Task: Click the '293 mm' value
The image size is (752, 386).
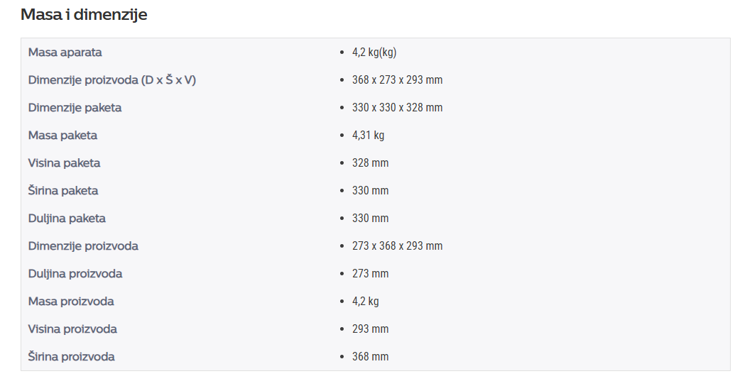Action: (370, 329)
